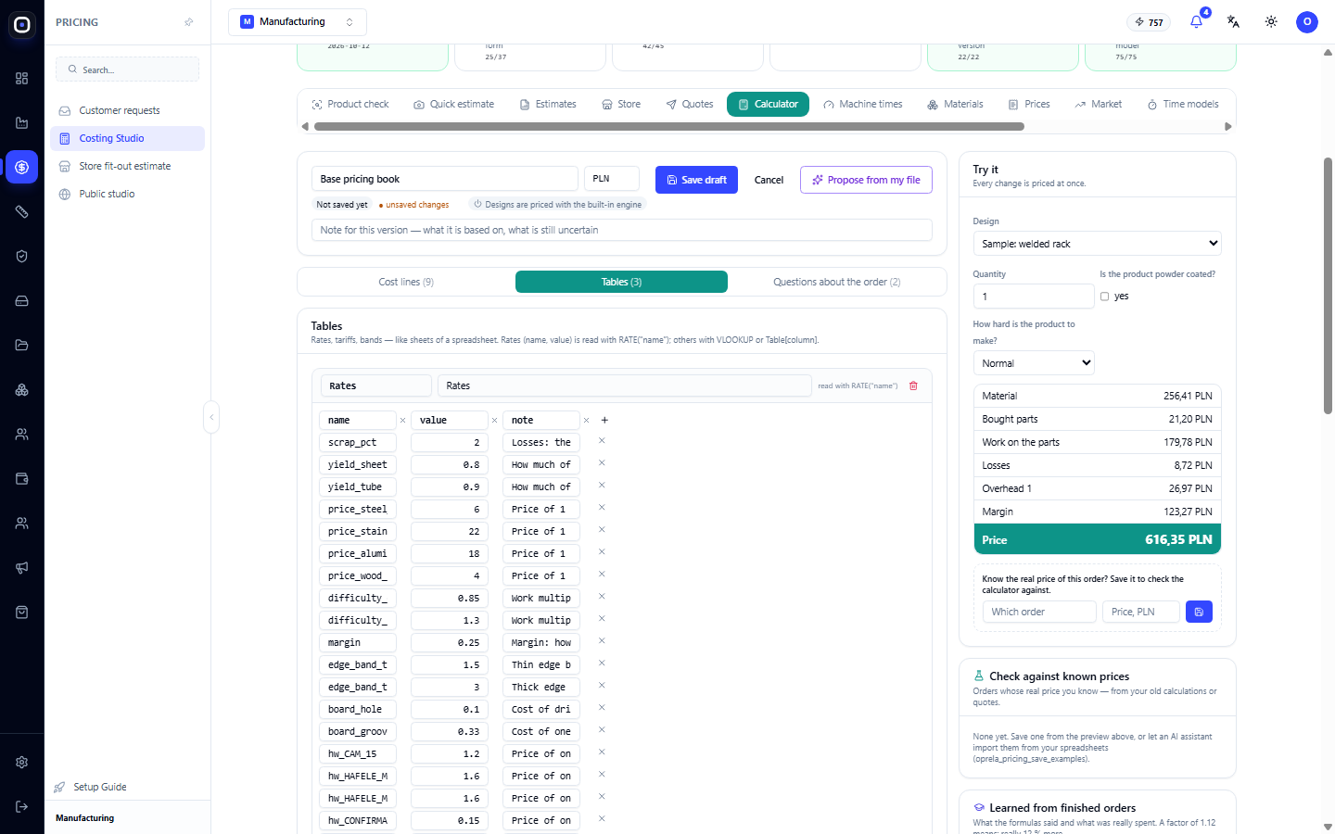The width and height of the screenshot is (1335, 834).
Task: Click the Cancel button
Action: [769, 180]
